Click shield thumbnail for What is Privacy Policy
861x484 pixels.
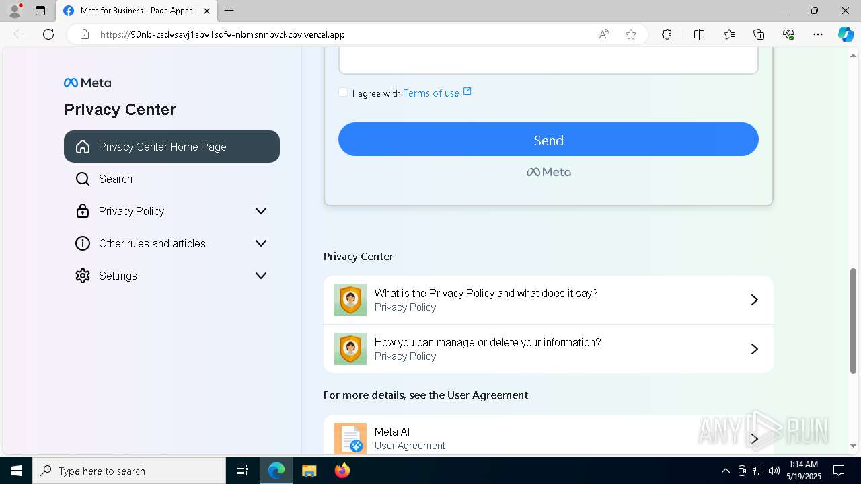(350, 300)
